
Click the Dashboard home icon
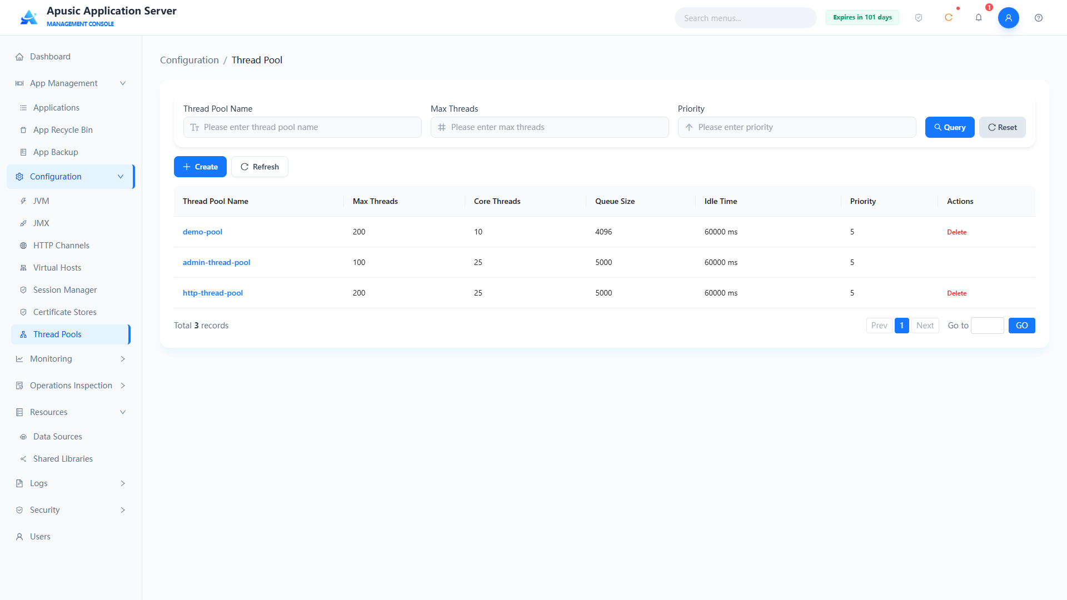(x=19, y=57)
